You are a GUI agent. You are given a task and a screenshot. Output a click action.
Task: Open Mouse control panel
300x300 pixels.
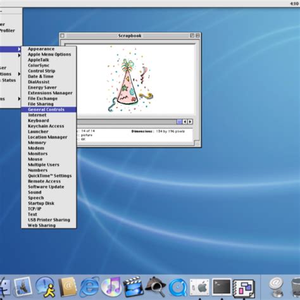click(x=49, y=159)
